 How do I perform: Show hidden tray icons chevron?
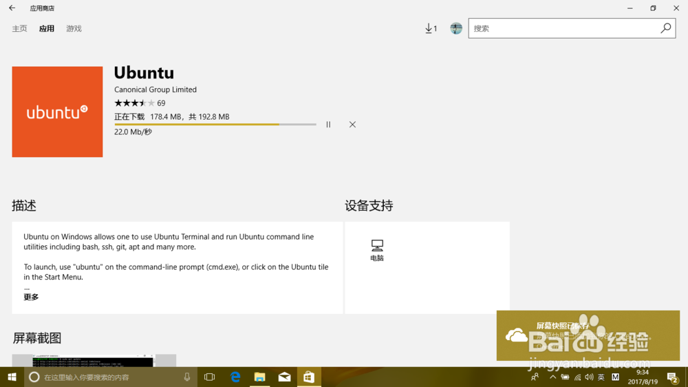click(553, 377)
